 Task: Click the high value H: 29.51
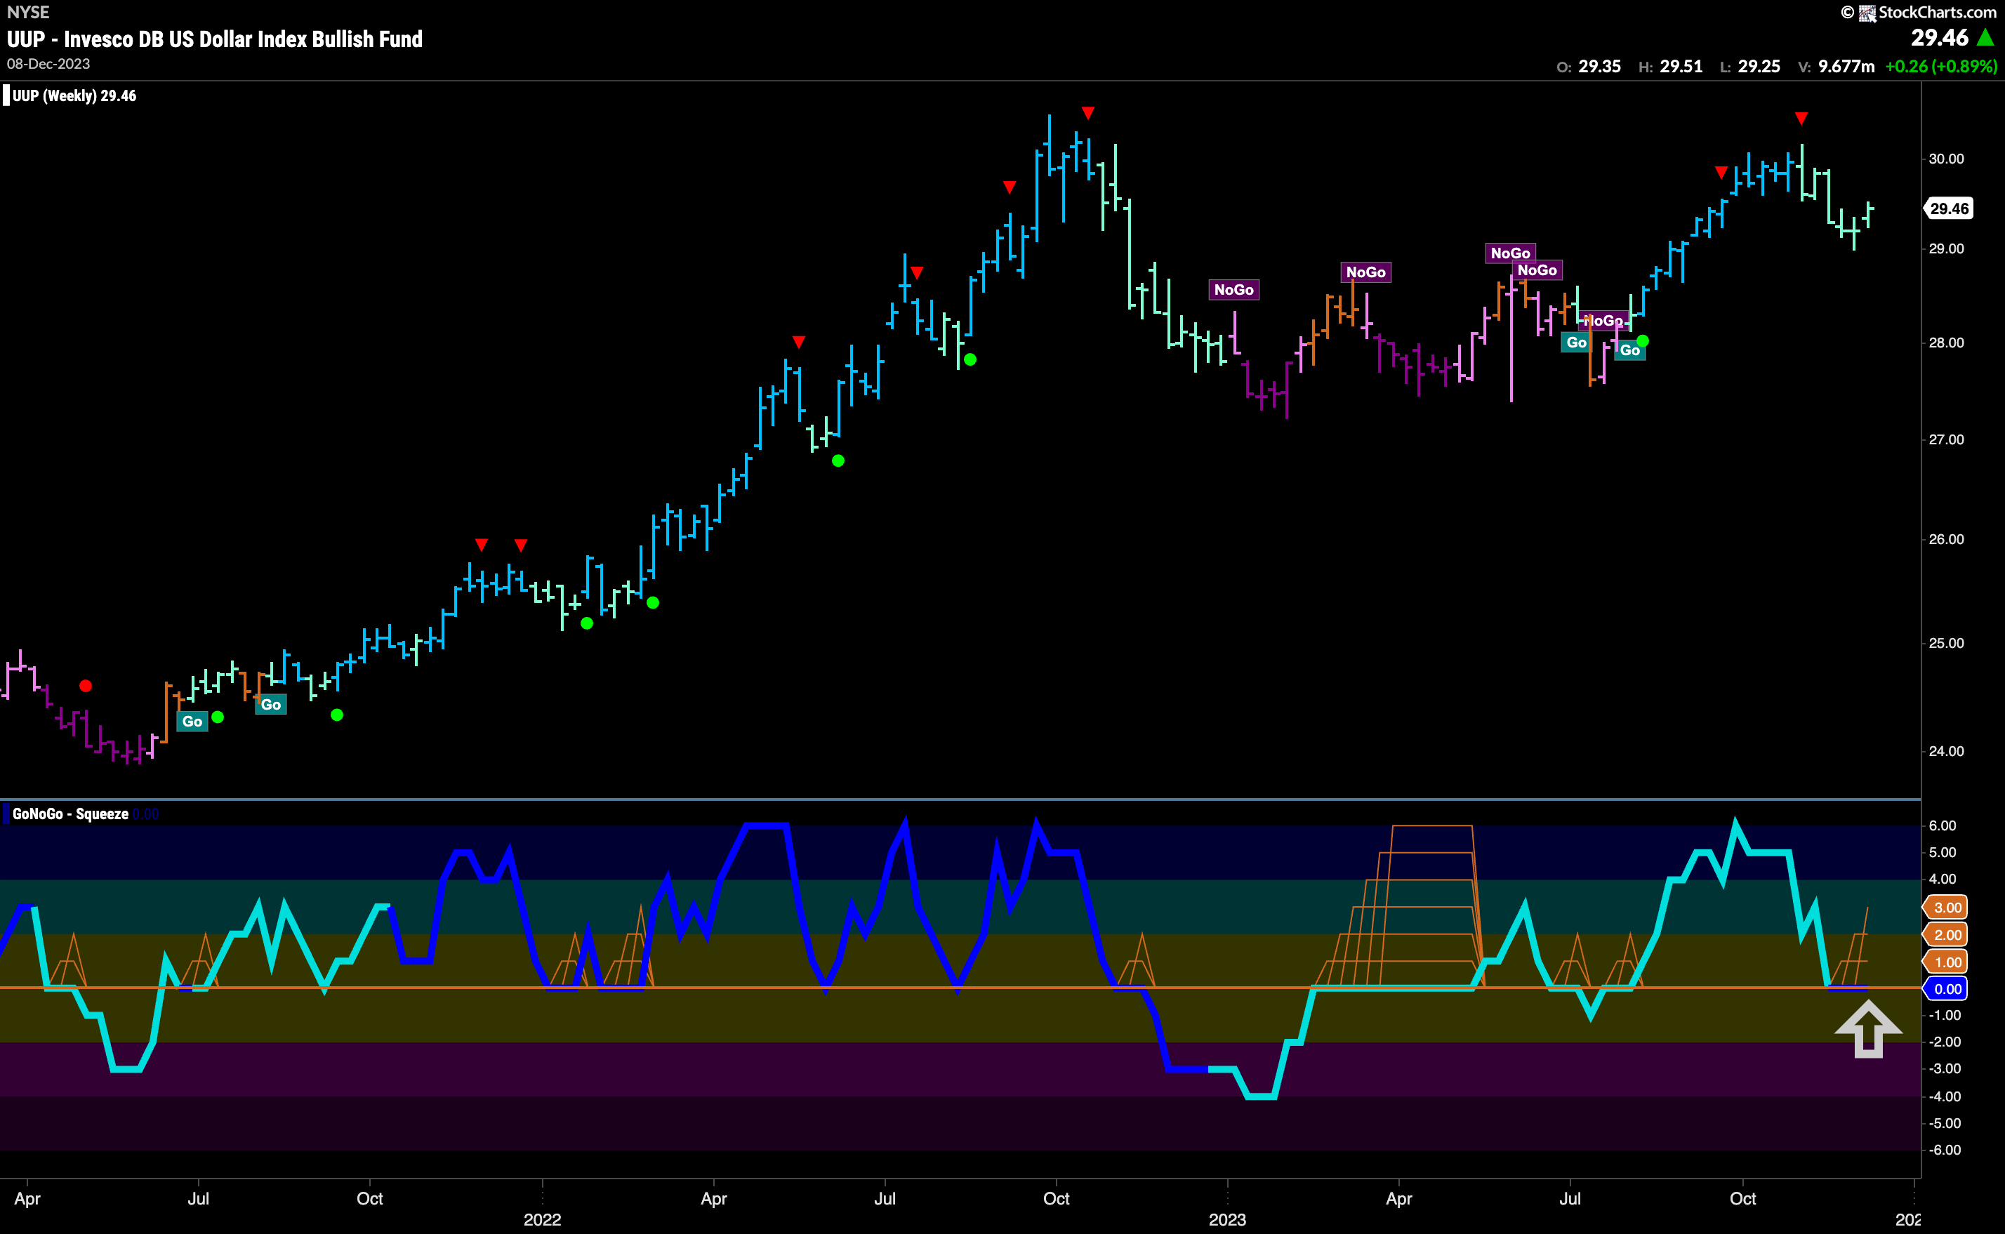point(1670,66)
